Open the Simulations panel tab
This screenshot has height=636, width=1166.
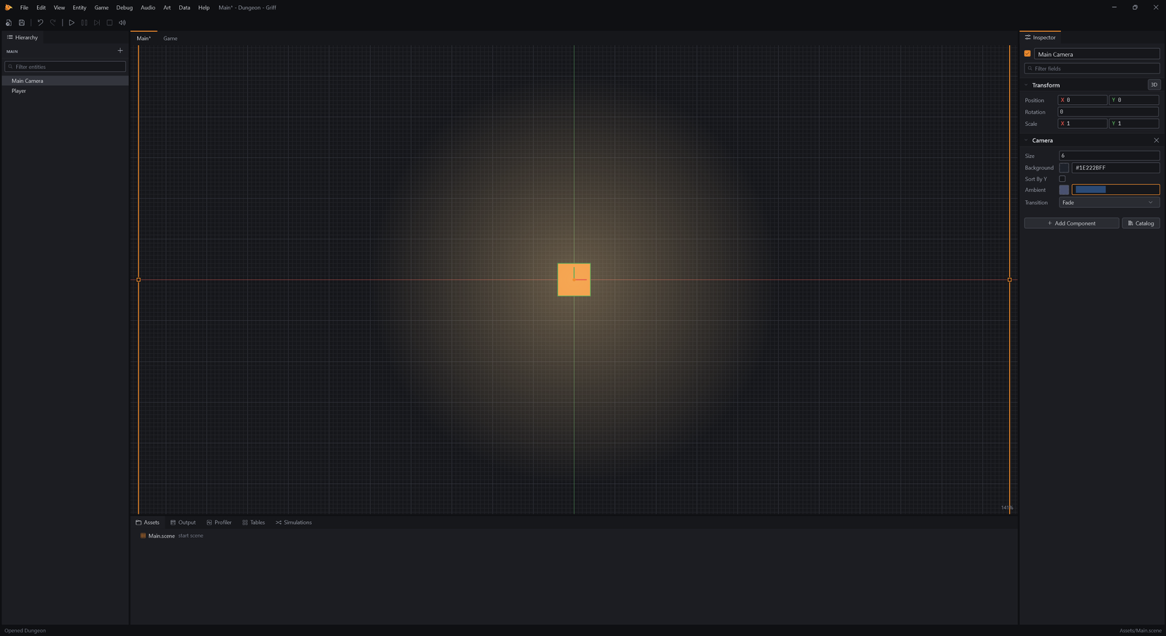coord(294,522)
